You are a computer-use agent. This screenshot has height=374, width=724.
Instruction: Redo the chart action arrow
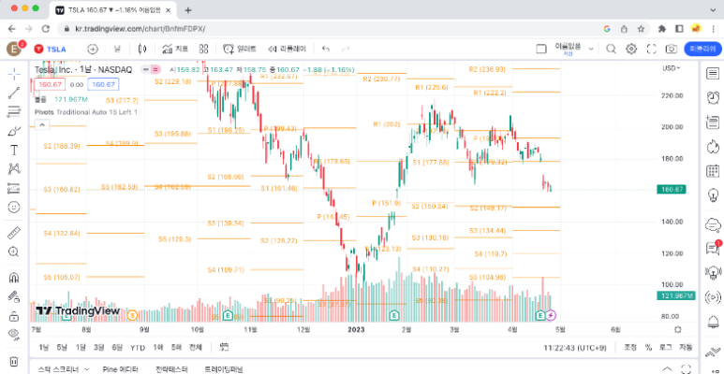pyautogui.click(x=346, y=49)
